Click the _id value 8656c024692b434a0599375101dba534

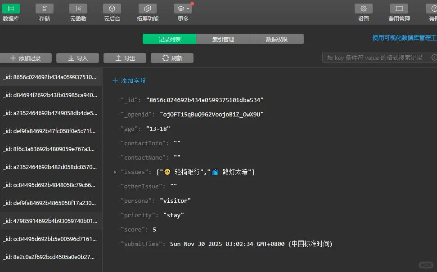point(205,100)
